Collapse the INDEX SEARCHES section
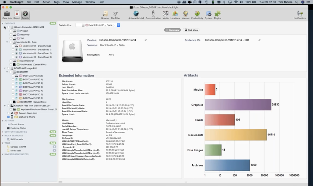 [2, 136]
